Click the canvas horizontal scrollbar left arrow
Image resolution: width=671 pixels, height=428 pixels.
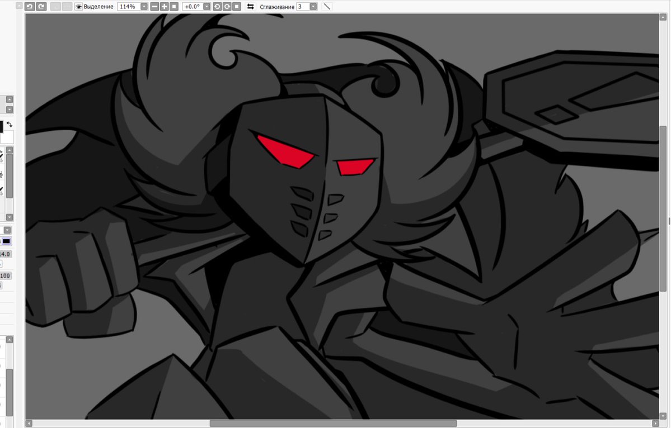point(29,424)
